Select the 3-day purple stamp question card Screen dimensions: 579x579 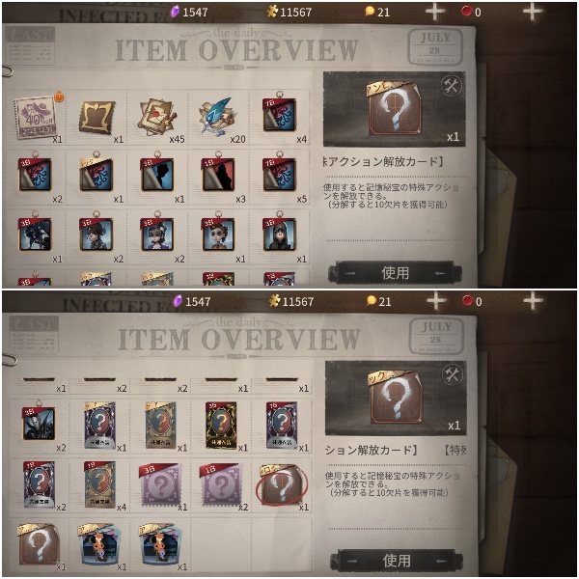160,484
